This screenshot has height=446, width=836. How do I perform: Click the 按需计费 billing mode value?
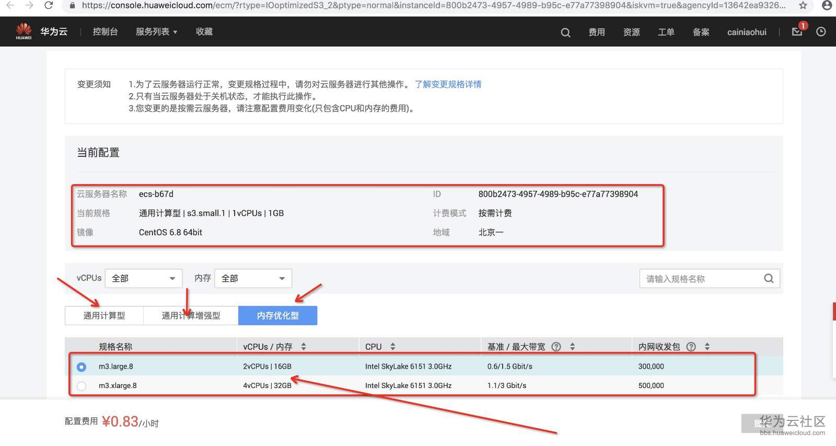tap(495, 213)
